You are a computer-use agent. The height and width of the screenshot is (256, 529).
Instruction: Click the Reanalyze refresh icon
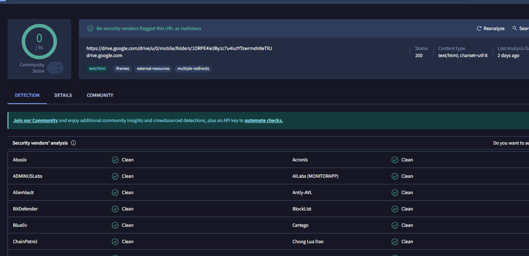[x=479, y=28]
